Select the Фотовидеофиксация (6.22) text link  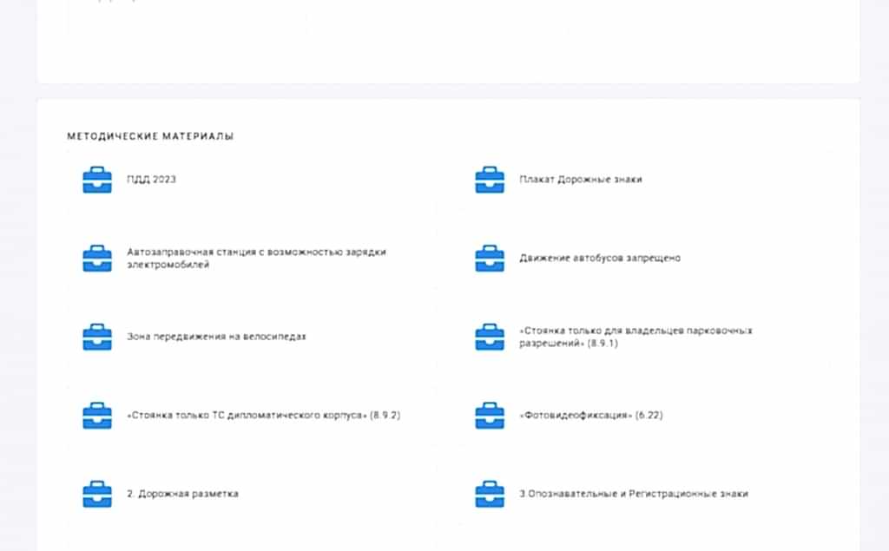point(591,416)
